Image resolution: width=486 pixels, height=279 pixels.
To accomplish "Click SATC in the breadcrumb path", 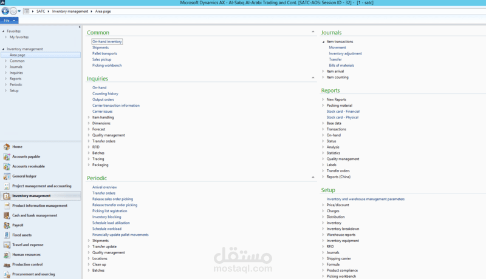I will coord(41,11).
